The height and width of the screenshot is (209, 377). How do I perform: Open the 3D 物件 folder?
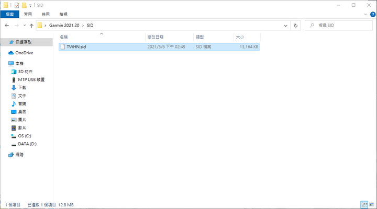tap(25, 72)
